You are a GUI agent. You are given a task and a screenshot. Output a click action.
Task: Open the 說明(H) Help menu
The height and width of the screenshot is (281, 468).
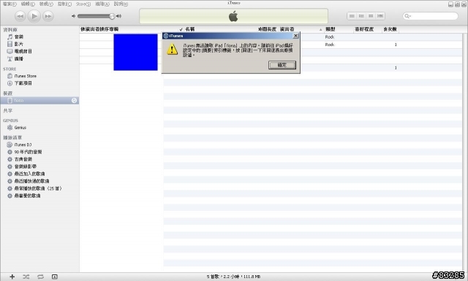point(121,4)
